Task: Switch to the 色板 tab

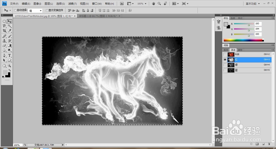Action: [x=233, y=18]
